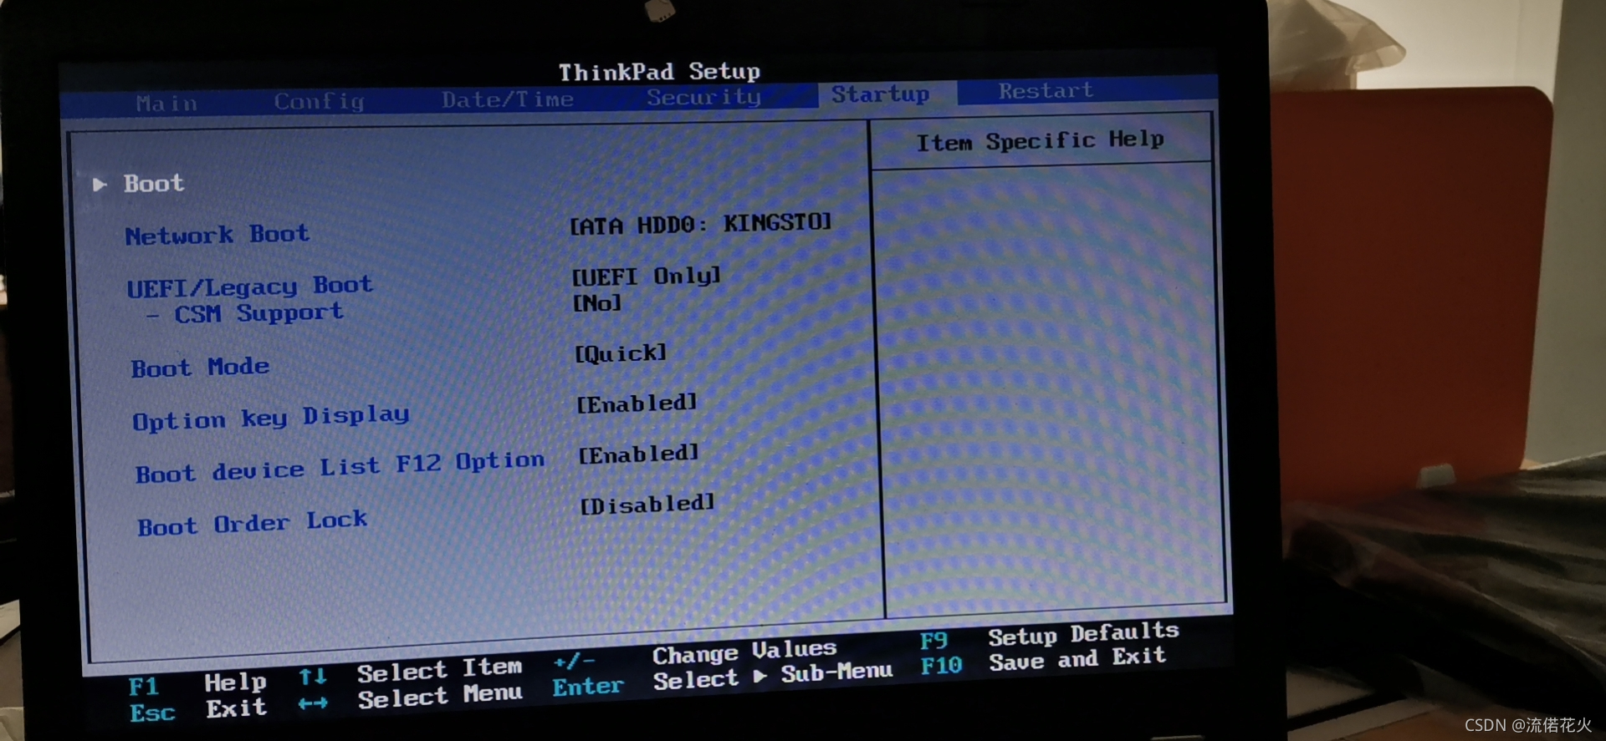Change the Quick boot mode value

point(621,353)
